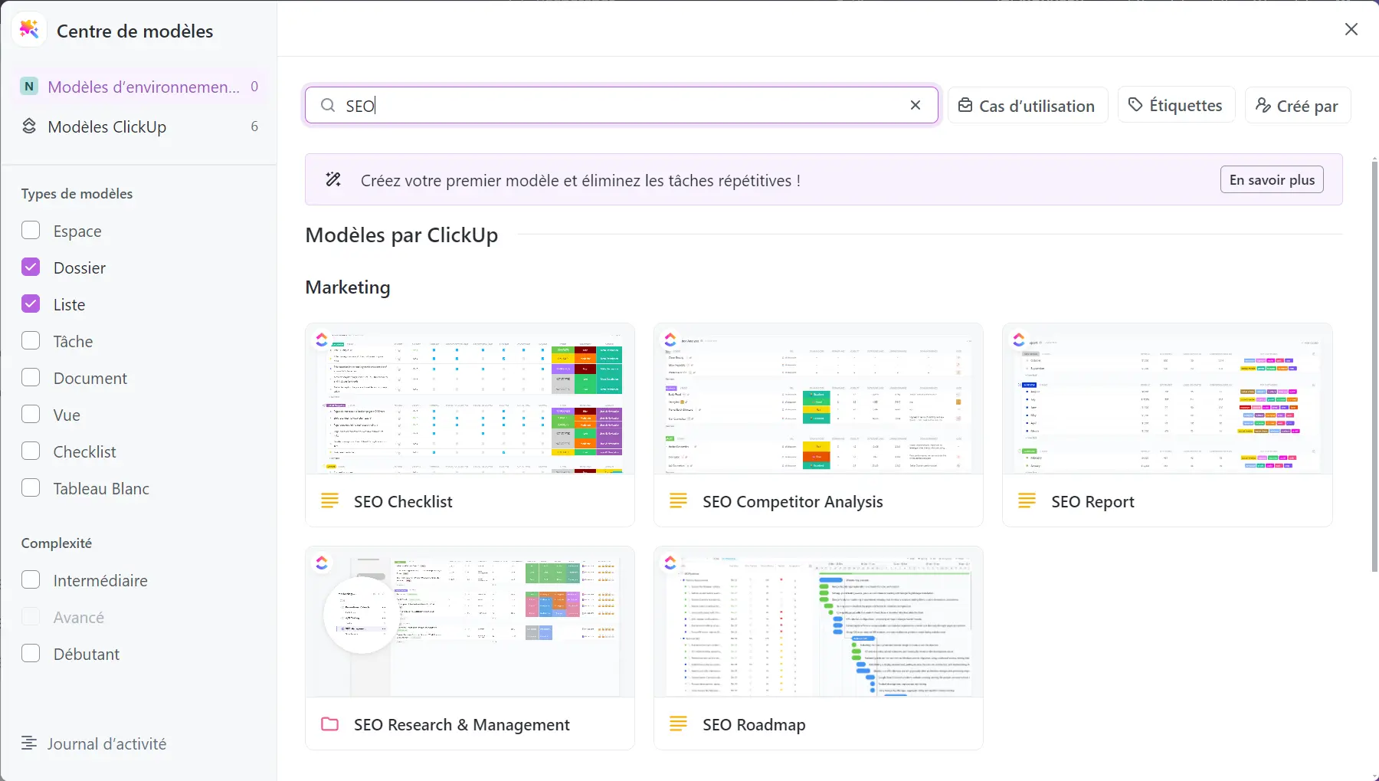Check the Document template type
The width and height of the screenshot is (1379, 781).
click(x=31, y=378)
